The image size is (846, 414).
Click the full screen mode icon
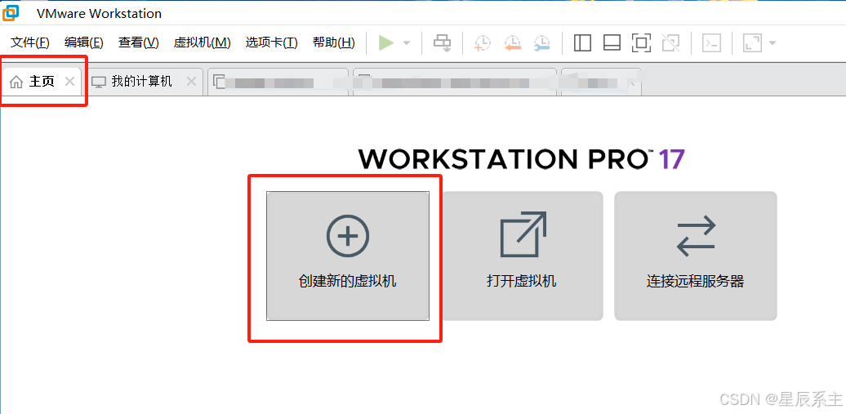[641, 42]
